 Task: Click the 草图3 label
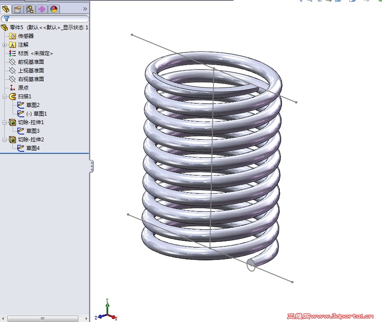coord(33,131)
